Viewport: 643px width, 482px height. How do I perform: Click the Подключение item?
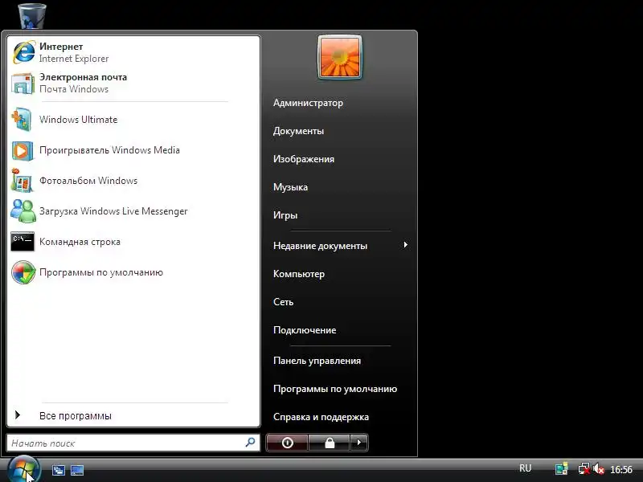[305, 330]
